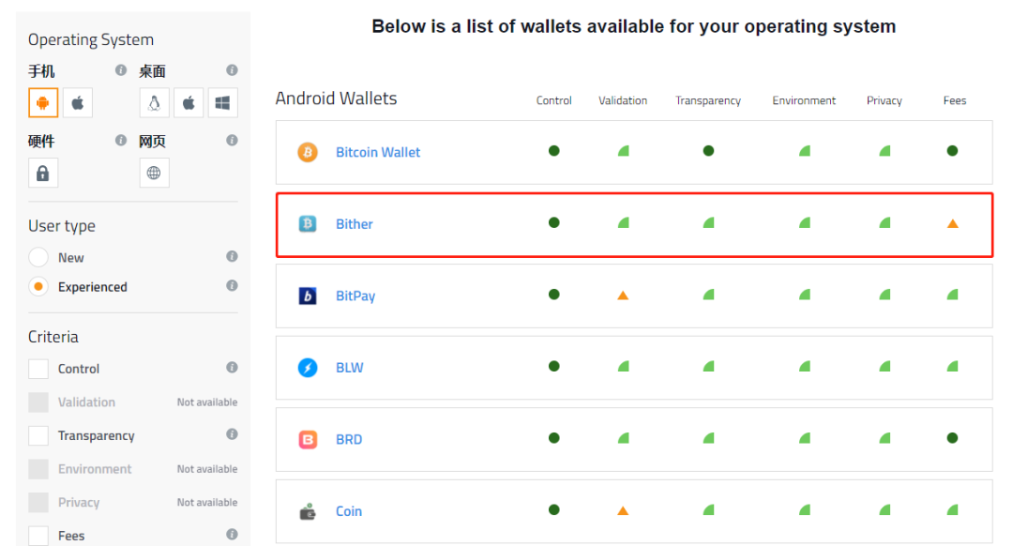Open the BLW wallet page
Viewport: 1013px width, 546px height.
[x=349, y=368]
